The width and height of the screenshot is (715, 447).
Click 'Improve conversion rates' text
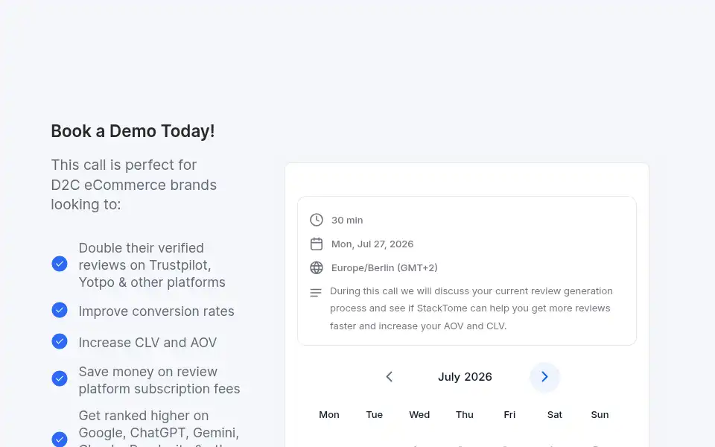(156, 311)
